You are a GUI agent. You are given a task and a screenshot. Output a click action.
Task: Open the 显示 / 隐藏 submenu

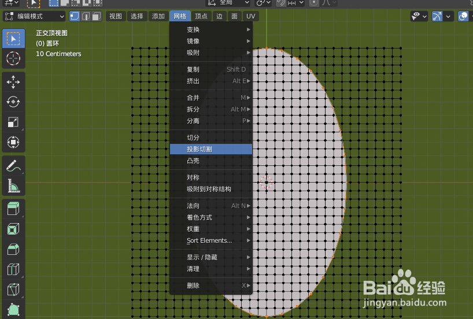point(211,257)
